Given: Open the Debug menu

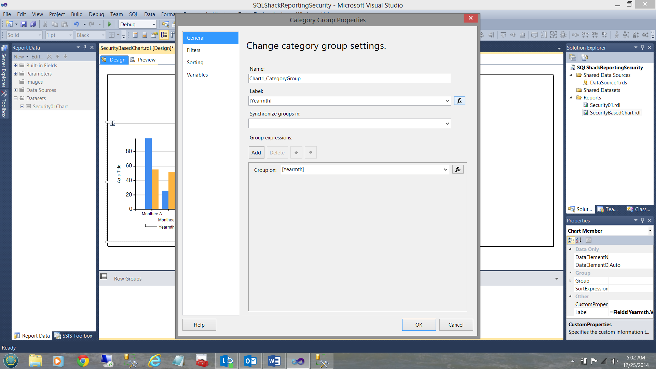Looking at the screenshot, I should point(96,14).
